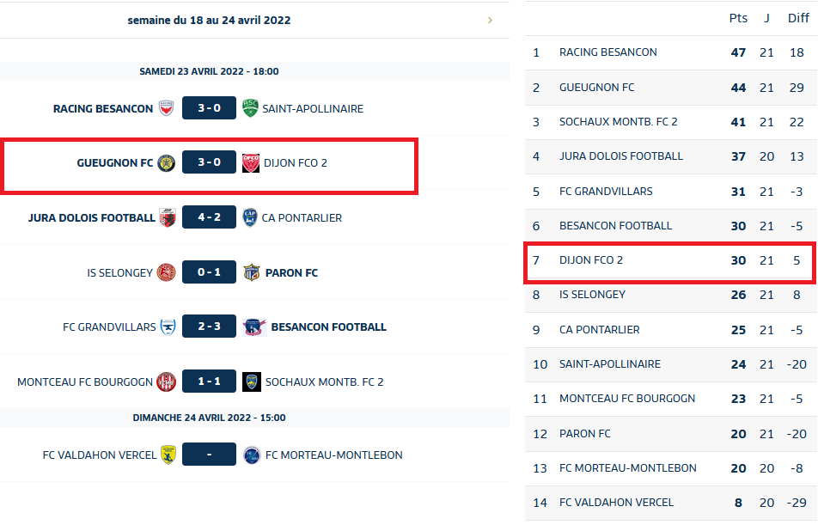
Task: Click the Paron FC club logo
Action: point(250,272)
